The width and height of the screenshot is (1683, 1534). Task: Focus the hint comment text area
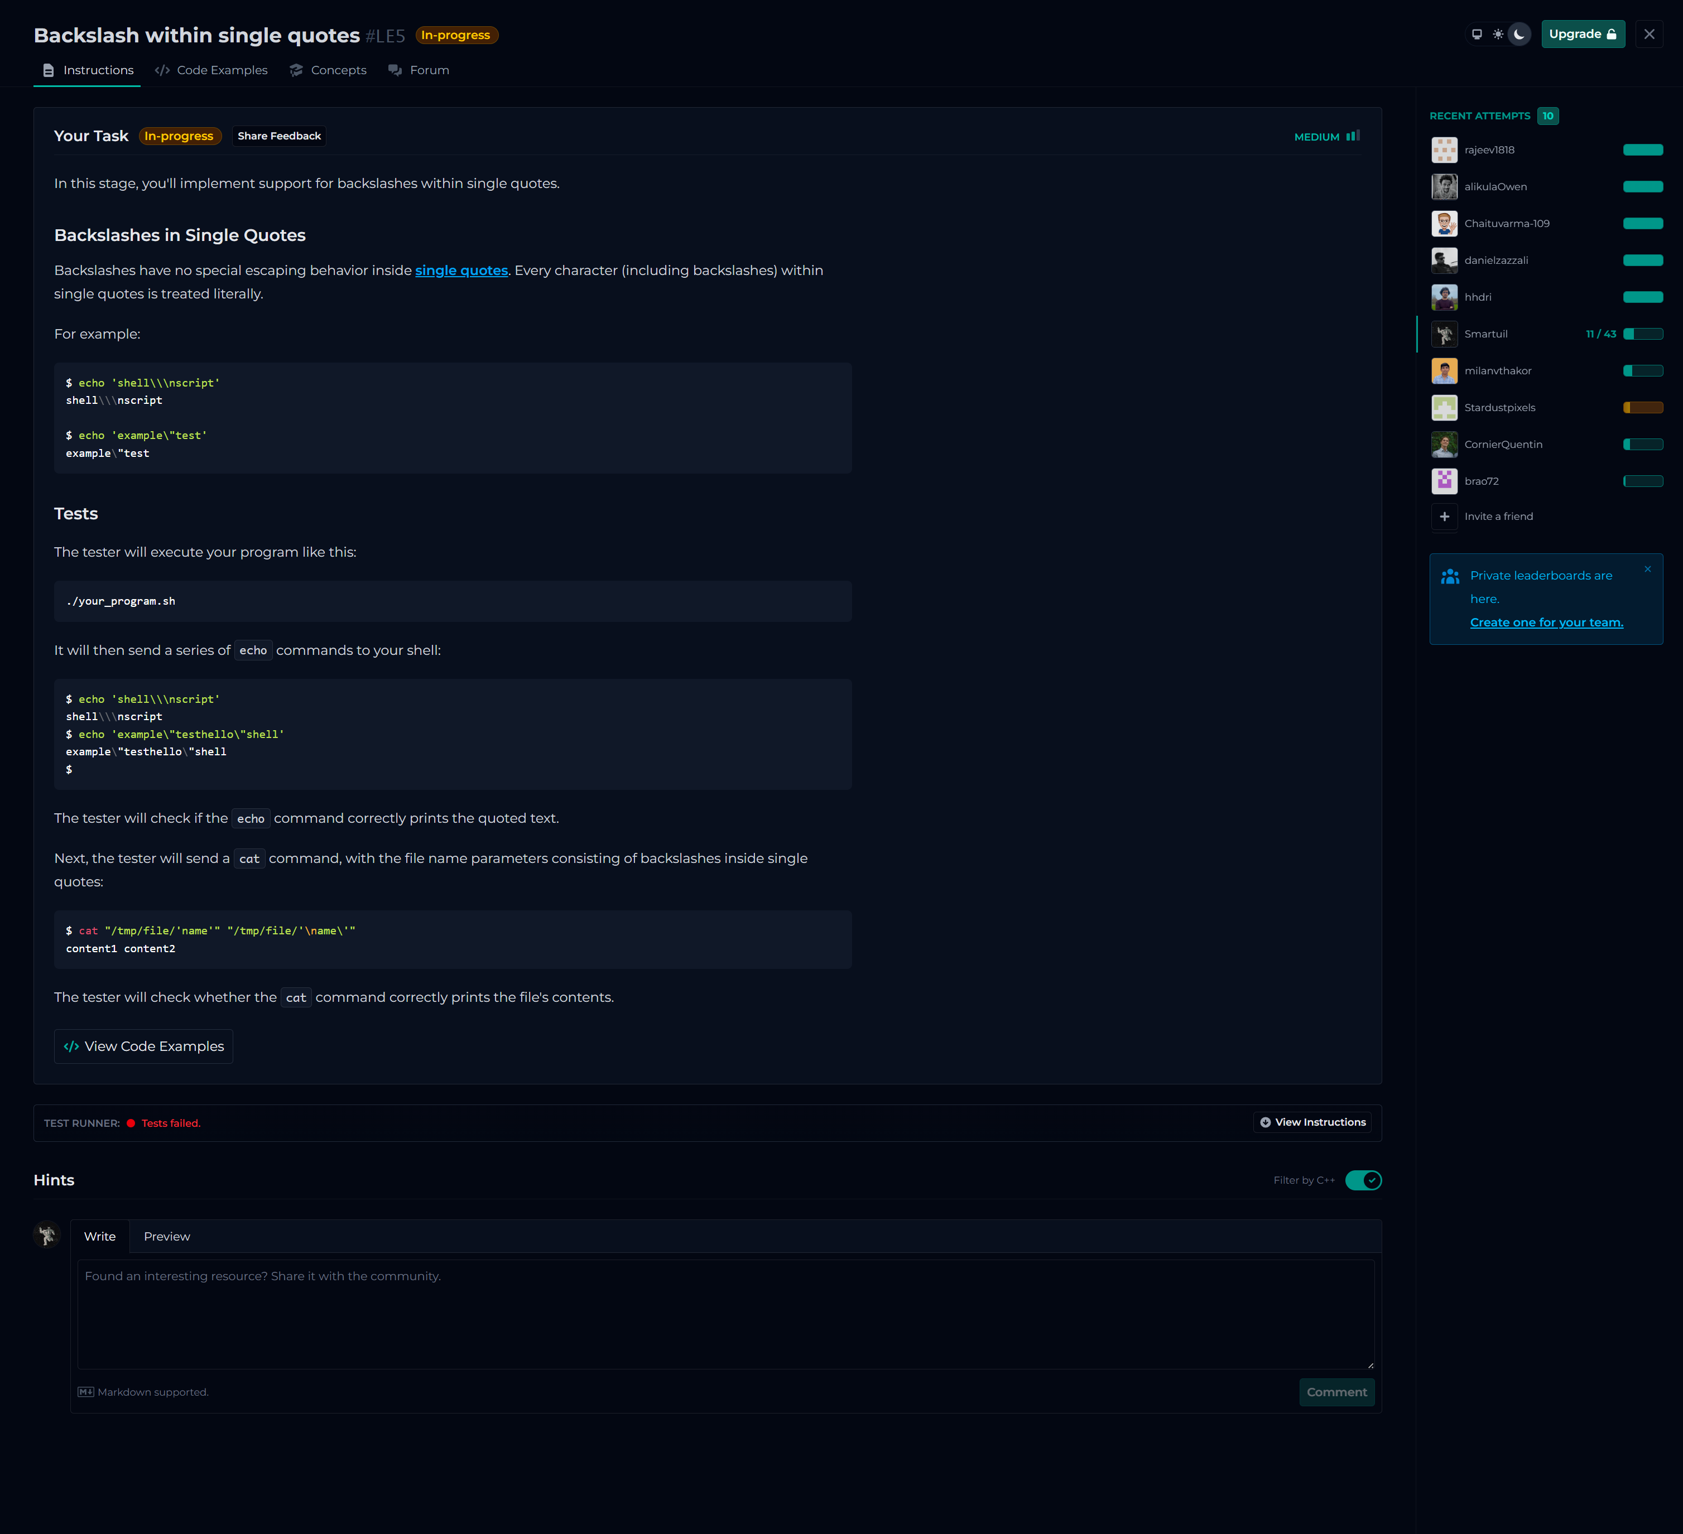pos(725,1314)
